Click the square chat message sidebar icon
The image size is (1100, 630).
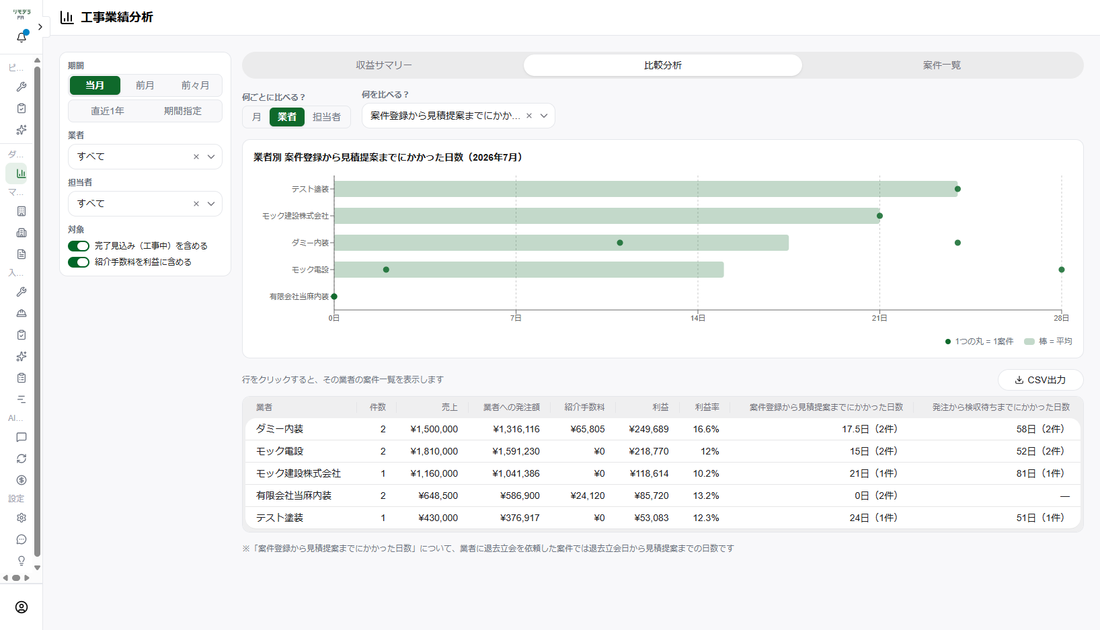pos(22,437)
